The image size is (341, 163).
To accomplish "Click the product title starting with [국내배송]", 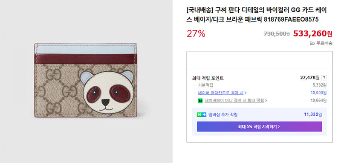I will click(257, 15).
